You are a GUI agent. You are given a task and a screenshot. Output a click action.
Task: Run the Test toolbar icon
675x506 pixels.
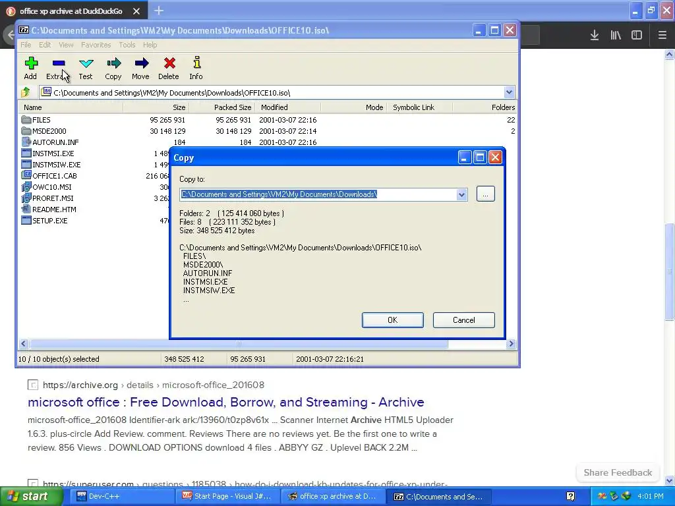86,64
